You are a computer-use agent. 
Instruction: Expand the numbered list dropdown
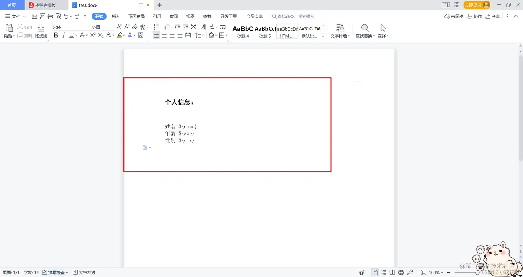[x=172, y=27]
